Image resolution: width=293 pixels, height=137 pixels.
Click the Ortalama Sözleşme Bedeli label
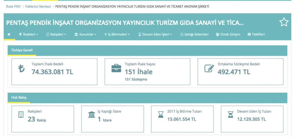(x=239, y=64)
